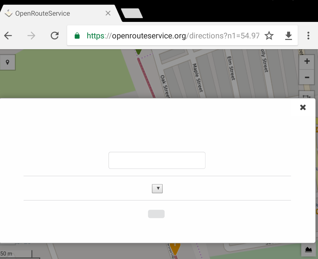Open the browser three-dot menu

click(x=308, y=36)
